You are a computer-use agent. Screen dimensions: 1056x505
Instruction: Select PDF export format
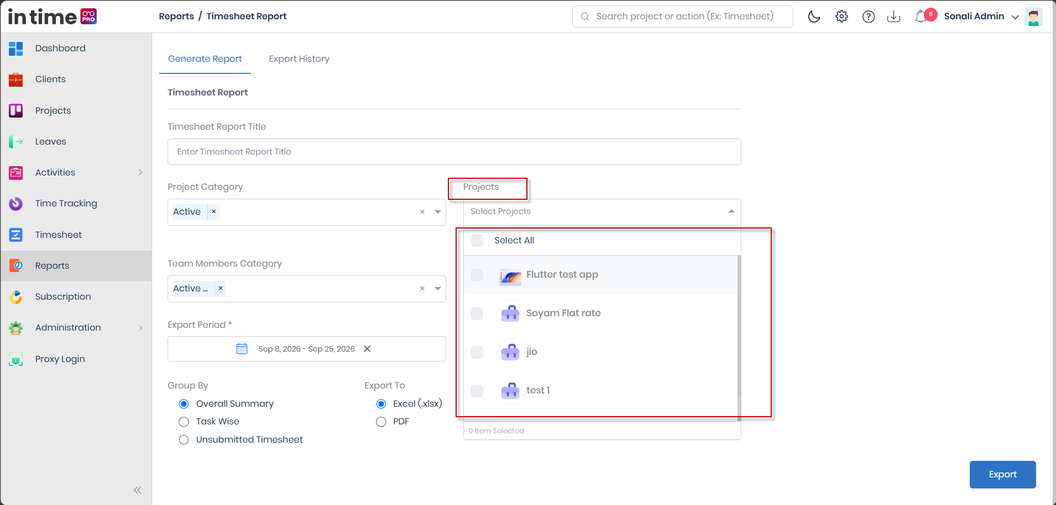(x=381, y=422)
